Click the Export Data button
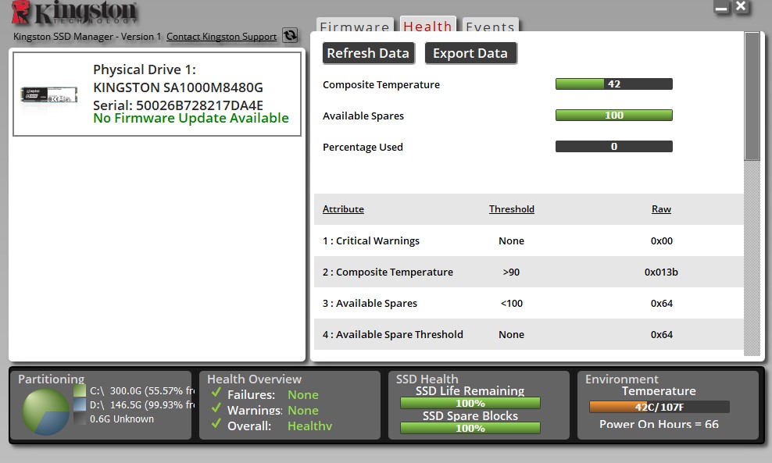This screenshot has height=463, width=772. pos(470,53)
